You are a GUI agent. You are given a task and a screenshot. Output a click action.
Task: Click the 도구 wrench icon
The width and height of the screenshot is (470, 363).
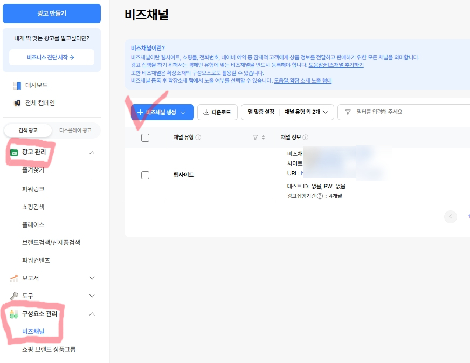(x=14, y=296)
